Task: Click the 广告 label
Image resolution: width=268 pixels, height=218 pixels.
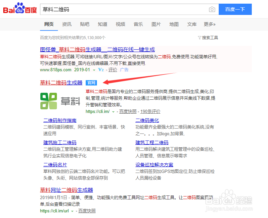Action: 124,70
